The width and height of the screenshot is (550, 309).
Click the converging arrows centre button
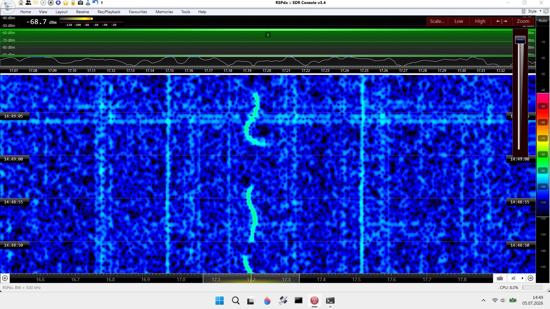(502, 21)
